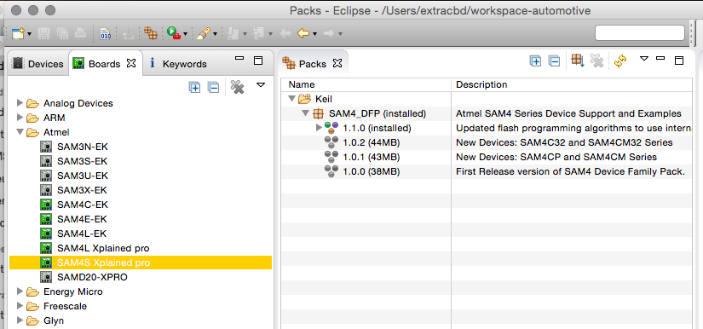Select the 1.0.1 (43MB) version row
This screenshot has width=703, height=329.
486,157
